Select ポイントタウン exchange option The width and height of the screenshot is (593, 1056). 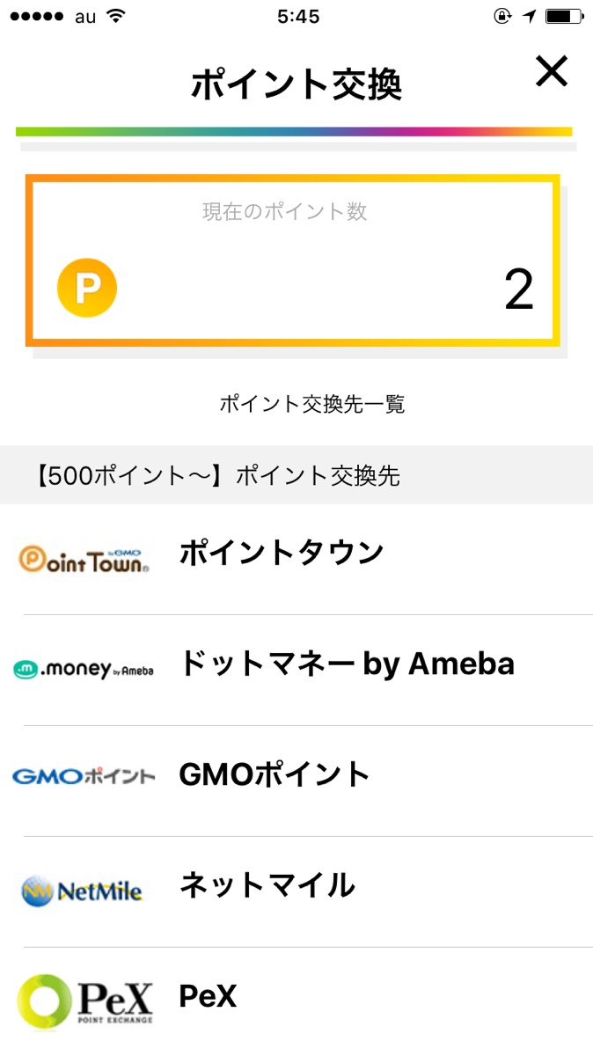282,553
